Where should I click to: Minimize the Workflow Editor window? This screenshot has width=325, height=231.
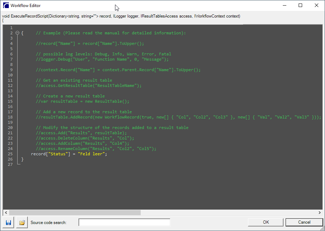tap(284, 5)
